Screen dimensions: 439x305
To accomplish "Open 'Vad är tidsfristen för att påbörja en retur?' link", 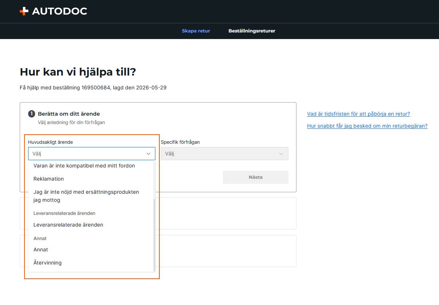I will pos(359,114).
